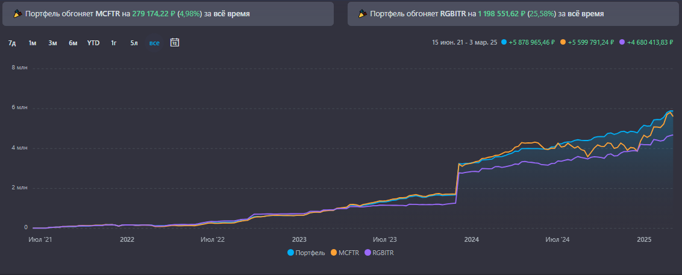Click the +4 680 413,83 ₽ RGBITR value
The height and width of the screenshot is (275, 682).
650,42
